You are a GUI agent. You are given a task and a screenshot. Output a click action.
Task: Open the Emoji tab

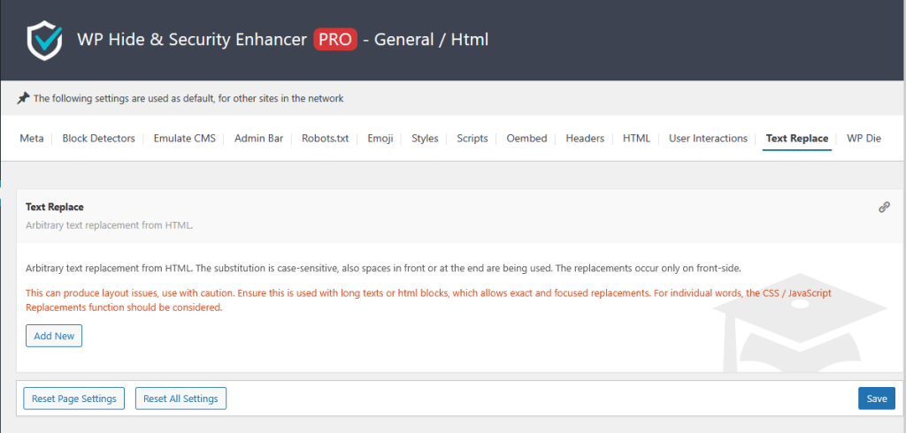point(380,139)
